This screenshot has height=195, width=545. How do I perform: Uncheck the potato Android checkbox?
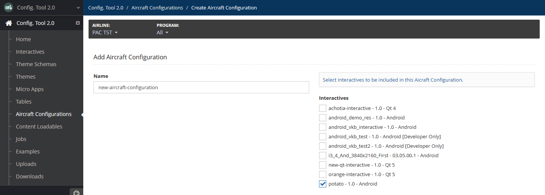pos(322,184)
